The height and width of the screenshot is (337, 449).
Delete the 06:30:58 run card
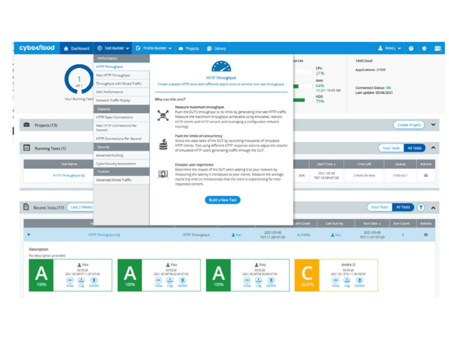point(271,282)
